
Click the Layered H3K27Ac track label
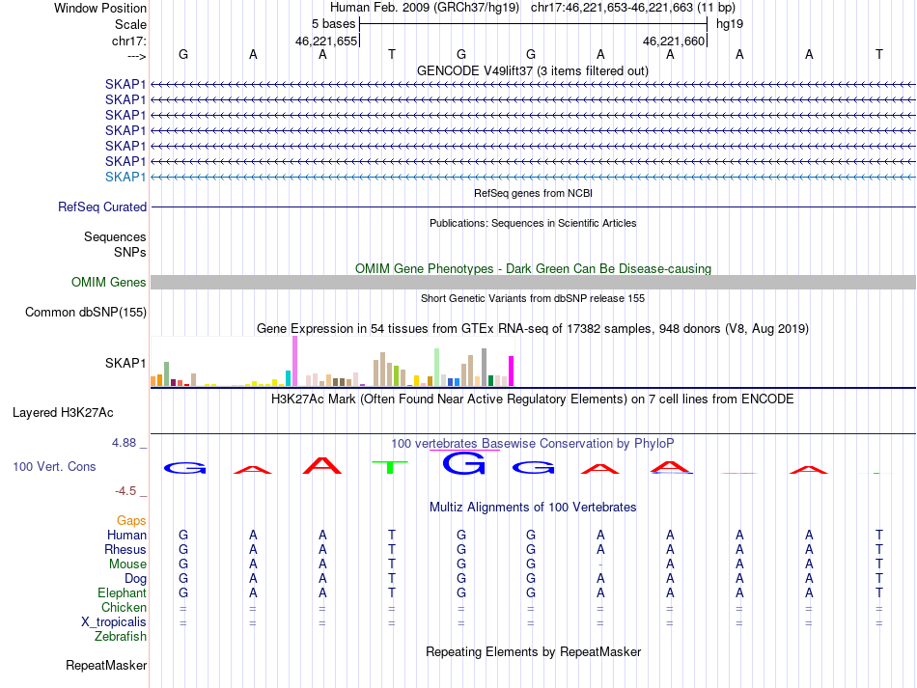tap(63, 413)
